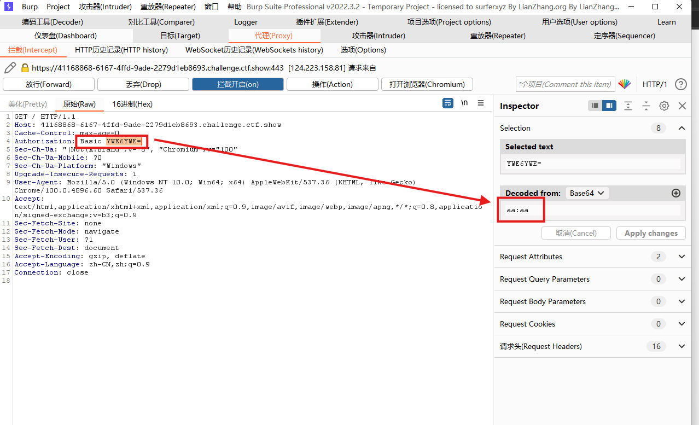Open the HTTP history sub-tab
Viewport: 699px width, 425px height.
point(121,50)
